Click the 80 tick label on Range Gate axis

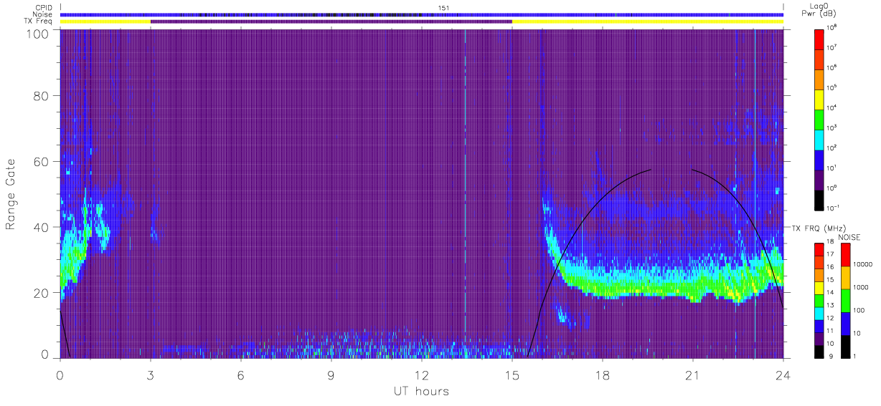41,96
